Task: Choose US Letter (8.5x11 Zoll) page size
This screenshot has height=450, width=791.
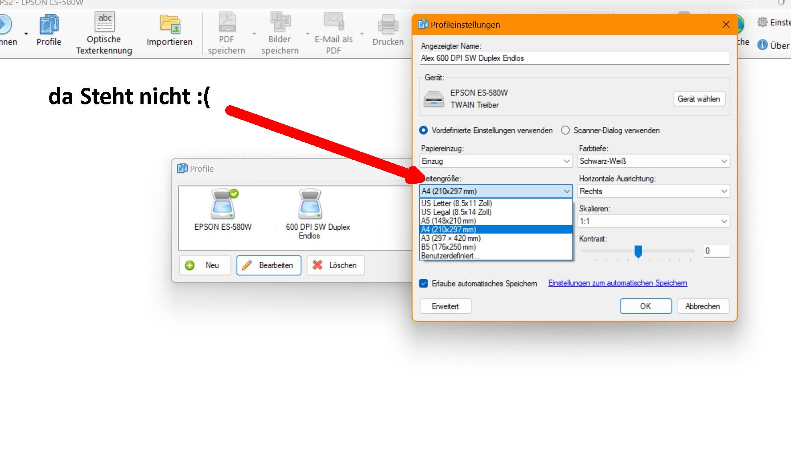Action: [496, 203]
